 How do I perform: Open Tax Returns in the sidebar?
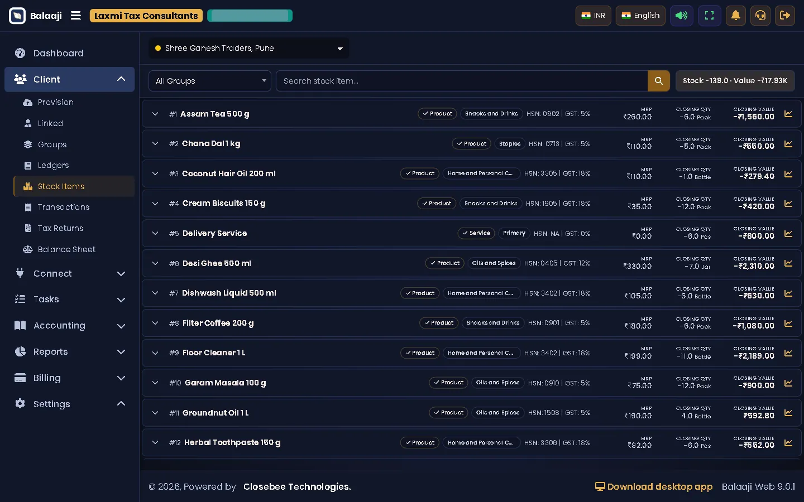point(74,229)
